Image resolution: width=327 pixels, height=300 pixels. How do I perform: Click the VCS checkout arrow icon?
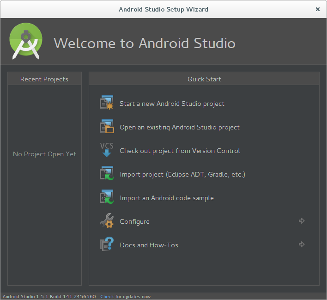[107, 150]
